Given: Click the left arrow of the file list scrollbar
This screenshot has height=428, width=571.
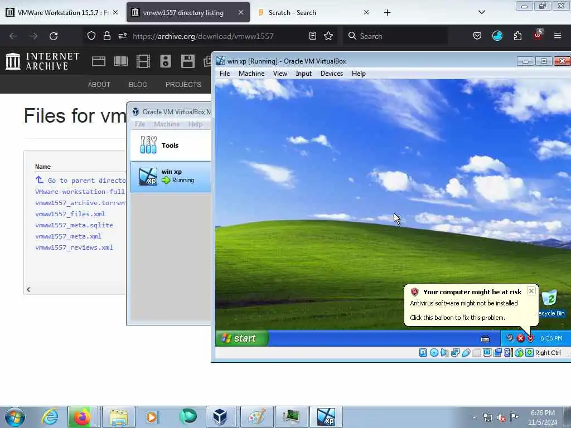Looking at the screenshot, I should click(28, 289).
